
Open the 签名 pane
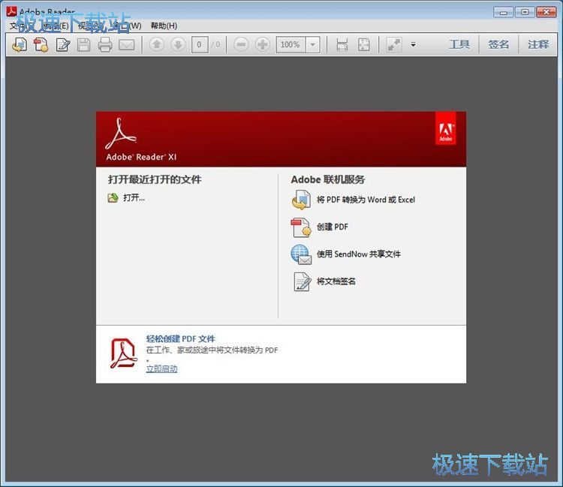pyautogui.click(x=498, y=44)
